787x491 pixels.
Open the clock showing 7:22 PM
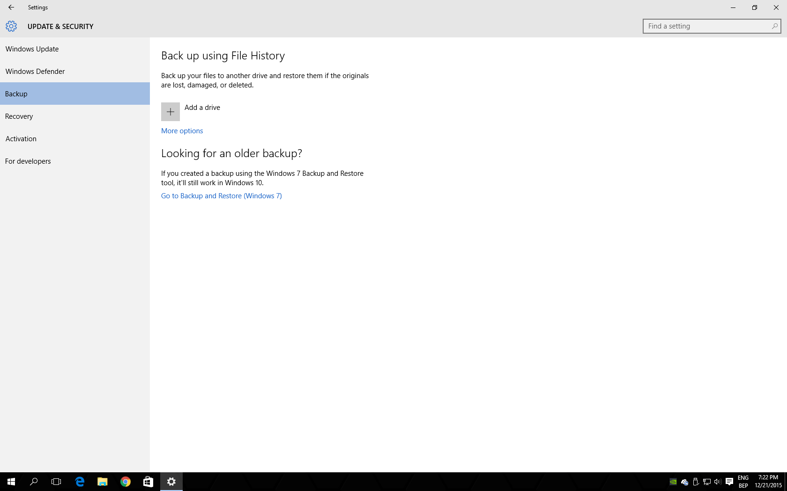[x=768, y=482]
